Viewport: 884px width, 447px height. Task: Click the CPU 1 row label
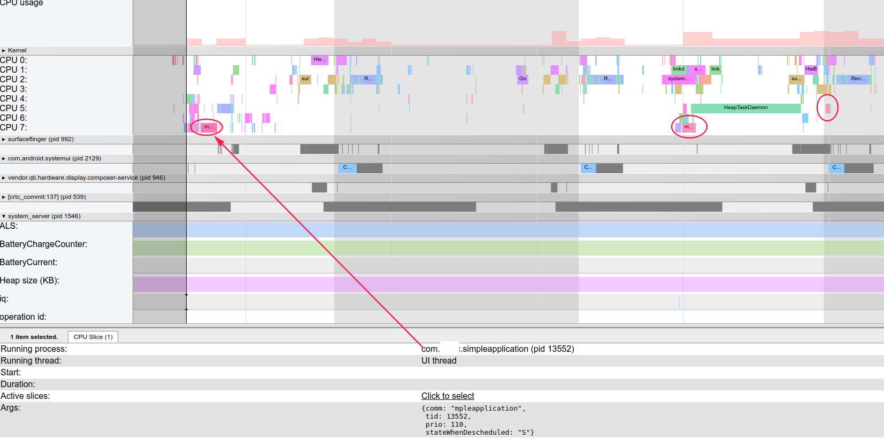13,70
